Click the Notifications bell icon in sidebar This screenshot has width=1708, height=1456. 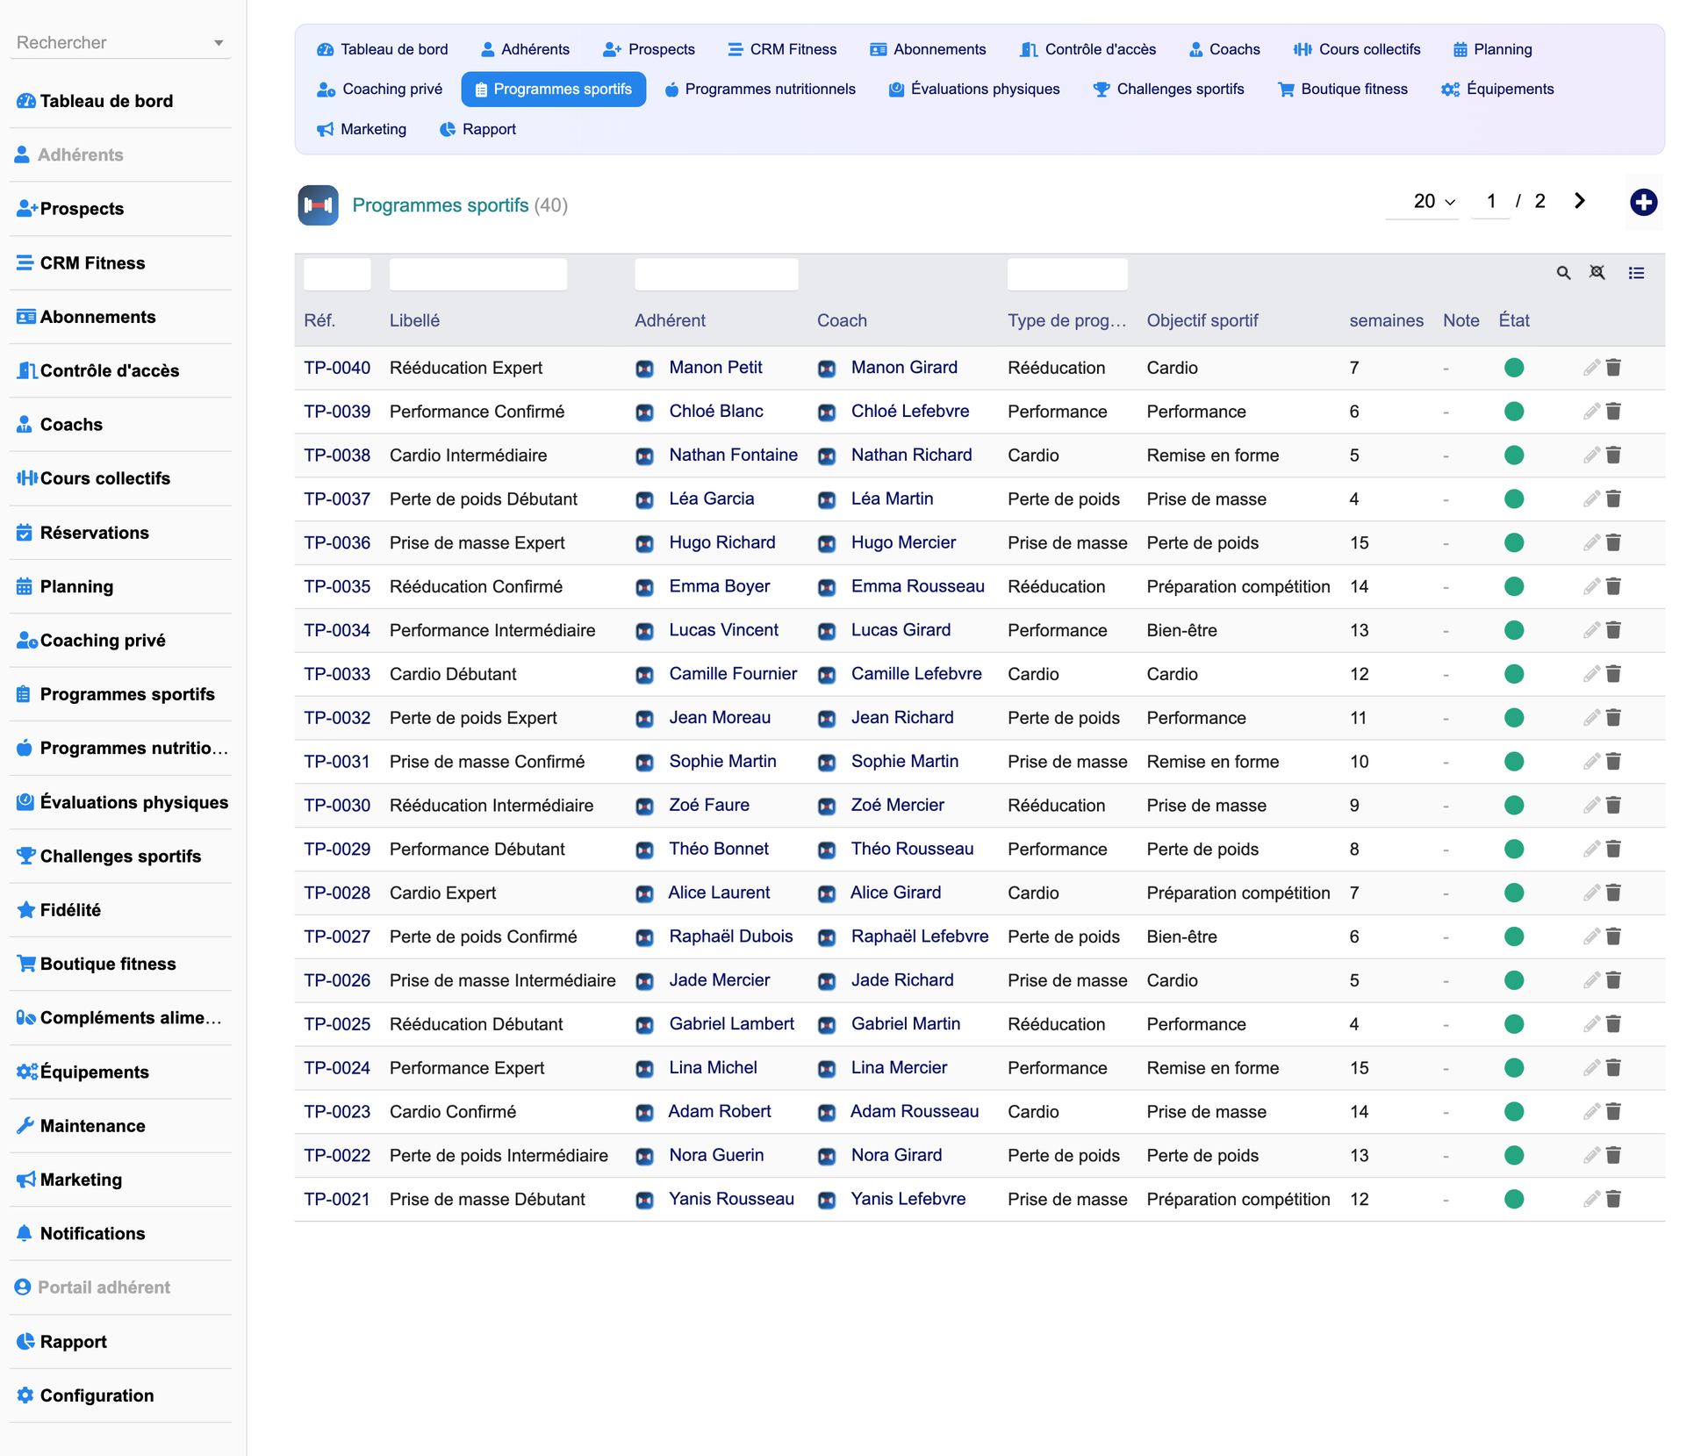point(25,1233)
